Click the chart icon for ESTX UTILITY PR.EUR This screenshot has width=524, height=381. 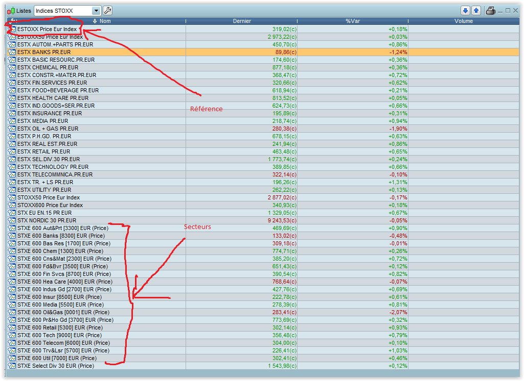pyautogui.click(x=12, y=190)
